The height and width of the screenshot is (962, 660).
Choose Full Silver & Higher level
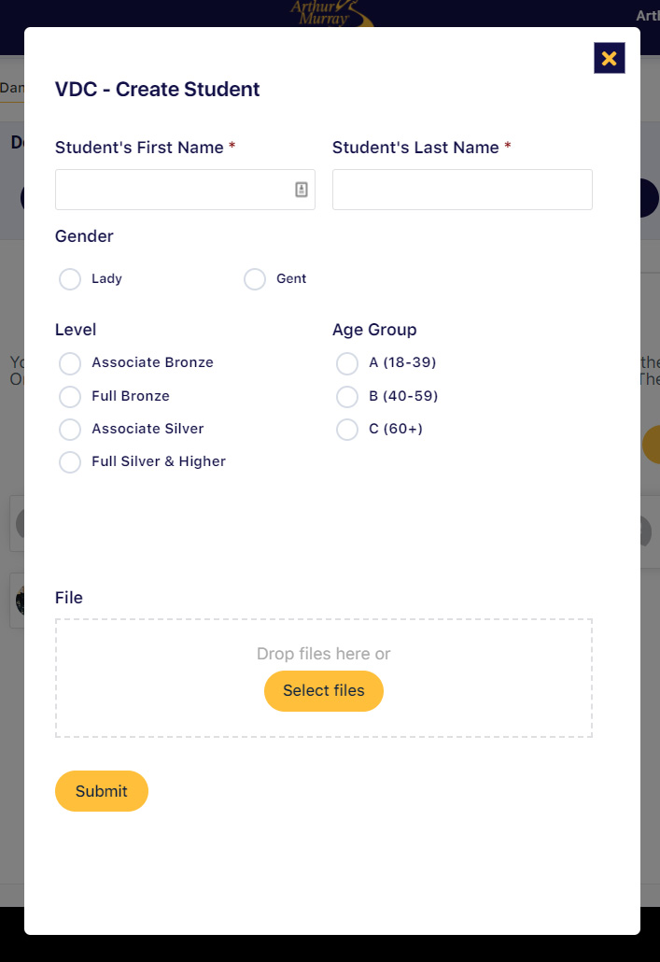click(70, 462)
